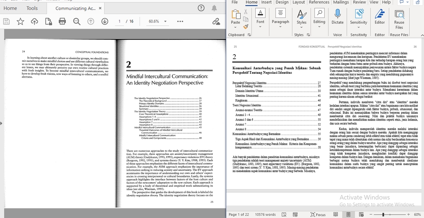Open Reuse Files in Word ribbon
Screen dimensions: 424x218
click(399, 19)
